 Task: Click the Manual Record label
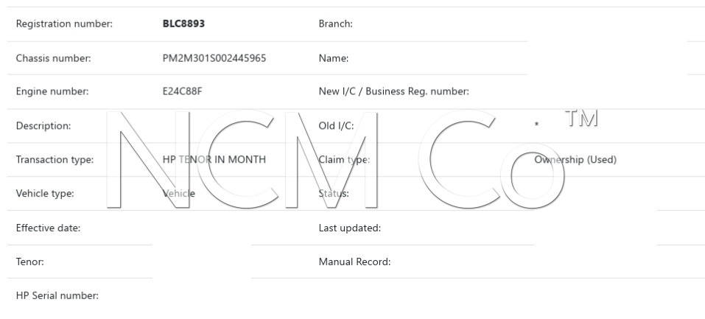coord(354,262)
